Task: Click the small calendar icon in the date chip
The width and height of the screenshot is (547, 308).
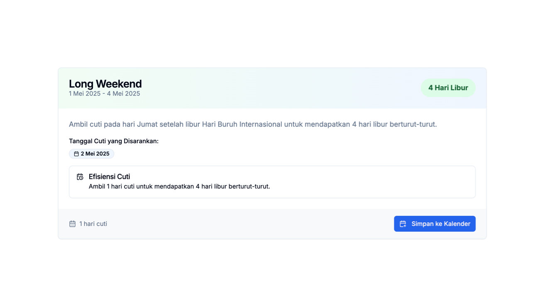Action: point(76,154)
